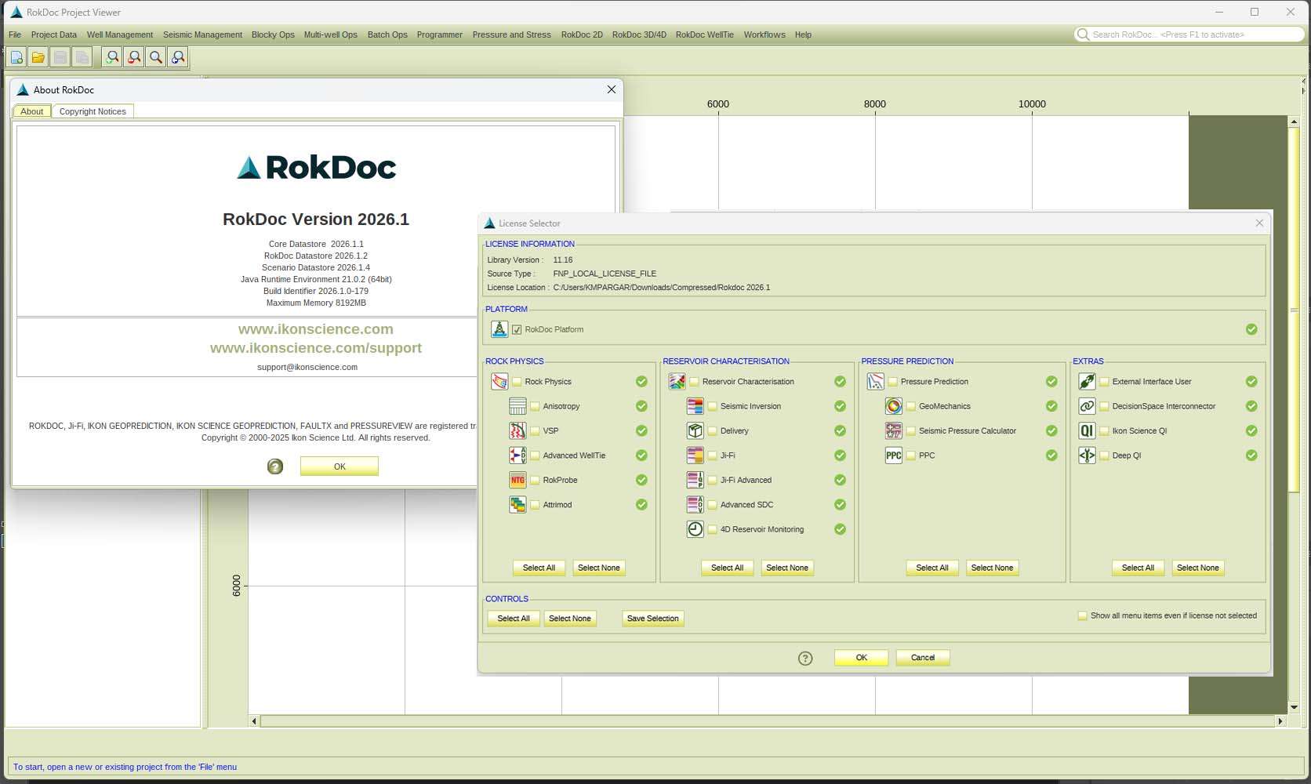Open the Pressure and Stress menu
The height and width of the screenshot is (784, 1311).
(511, 34)
